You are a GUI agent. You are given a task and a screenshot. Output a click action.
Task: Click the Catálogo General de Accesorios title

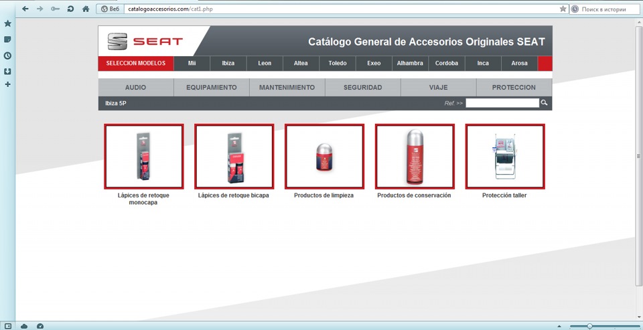[x=427, y=42]
